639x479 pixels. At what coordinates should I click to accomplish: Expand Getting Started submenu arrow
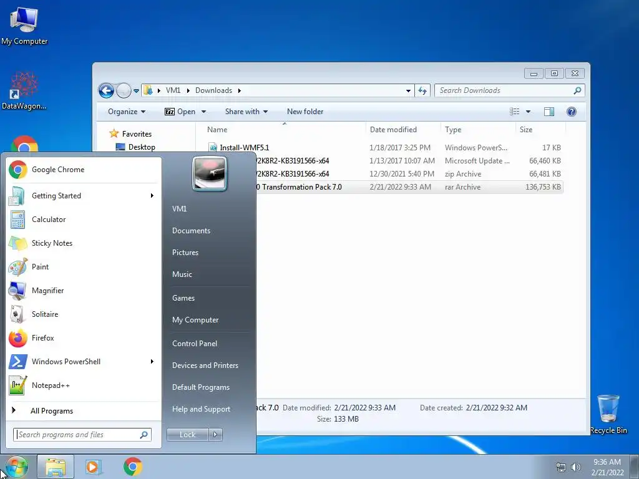pyautogui.click(x=152, y=195)
